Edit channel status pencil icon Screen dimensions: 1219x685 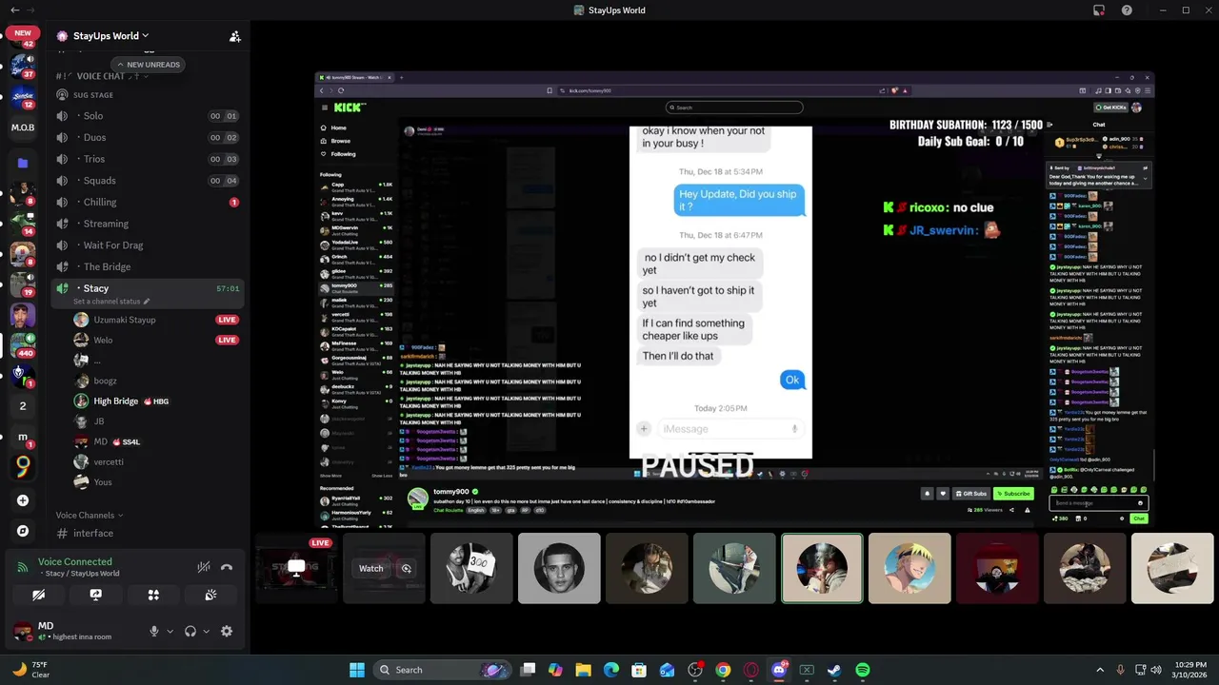click(x=147, y=302)
